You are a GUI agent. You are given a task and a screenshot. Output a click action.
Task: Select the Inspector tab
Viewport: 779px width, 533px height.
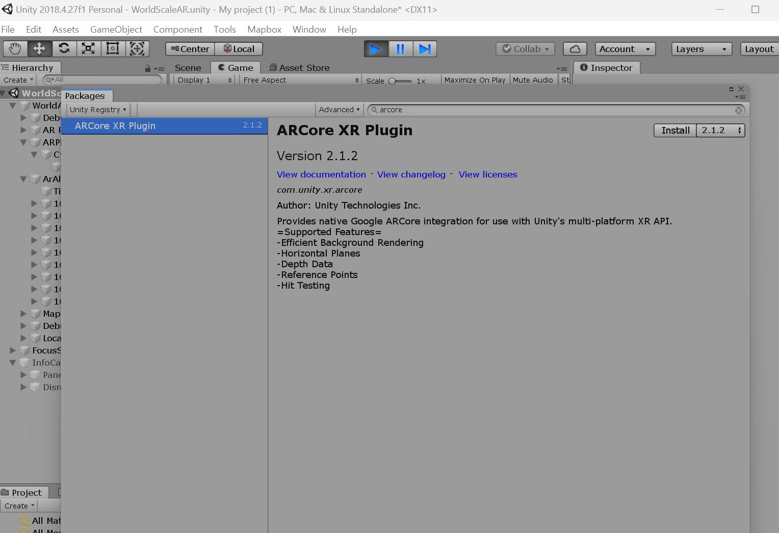pos(607,68)
